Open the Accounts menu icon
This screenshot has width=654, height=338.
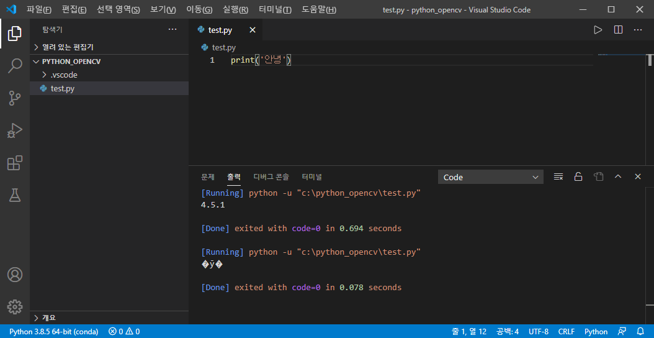tap(15, 275)
